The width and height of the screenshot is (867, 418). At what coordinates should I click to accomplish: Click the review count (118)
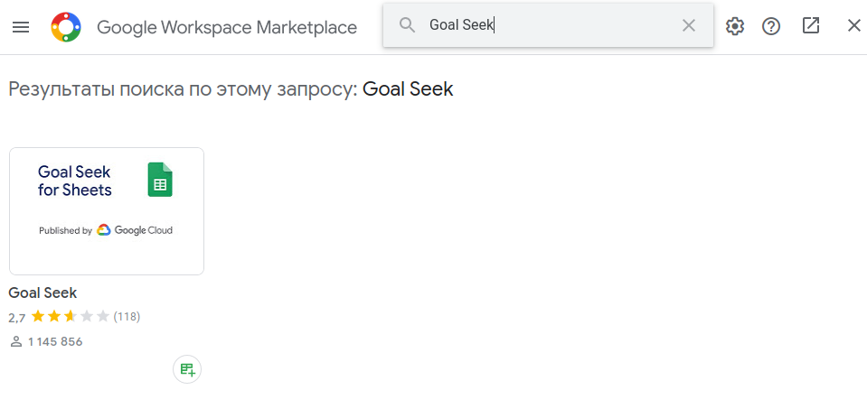pyautogui.click(x=127, y=316)
